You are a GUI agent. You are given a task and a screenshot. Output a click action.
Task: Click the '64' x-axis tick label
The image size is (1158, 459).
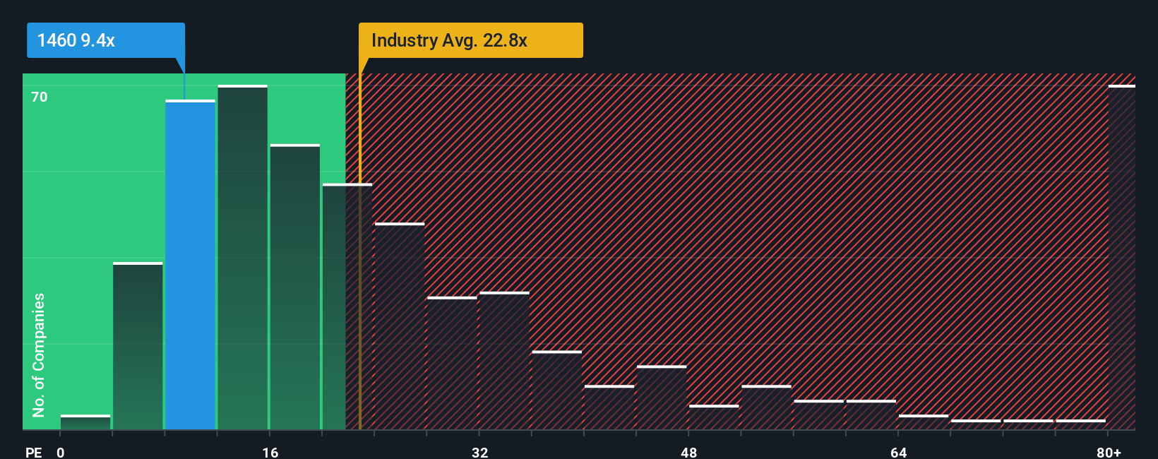pyautogui.click(x=898, y=452)
